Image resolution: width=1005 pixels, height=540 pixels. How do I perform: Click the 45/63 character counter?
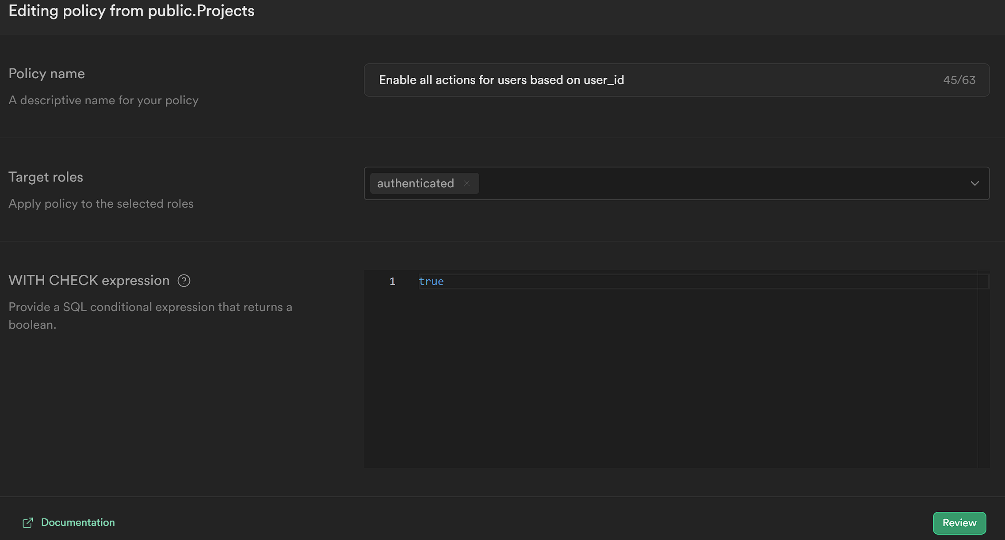pos(959,80)
